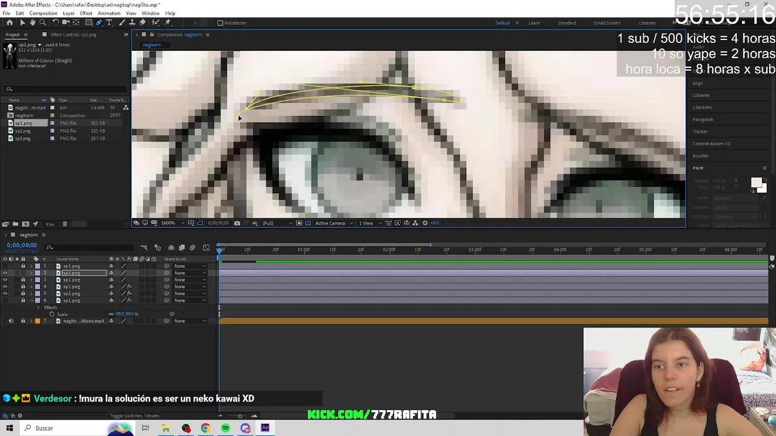Click layer 7 orange label color swatch
The image size is (776, 436).
[x=38, y=321]
